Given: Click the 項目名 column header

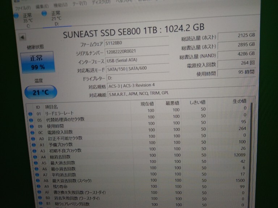Looking at the screenshot, I should point(51,107).
